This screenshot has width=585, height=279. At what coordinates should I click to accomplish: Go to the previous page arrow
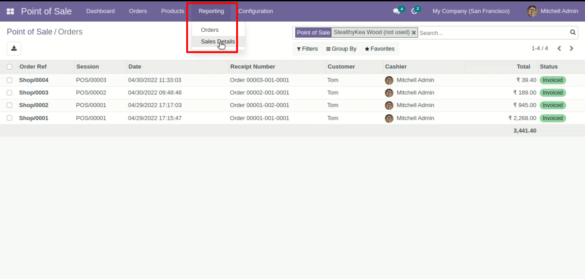click(x=559, y=49)
